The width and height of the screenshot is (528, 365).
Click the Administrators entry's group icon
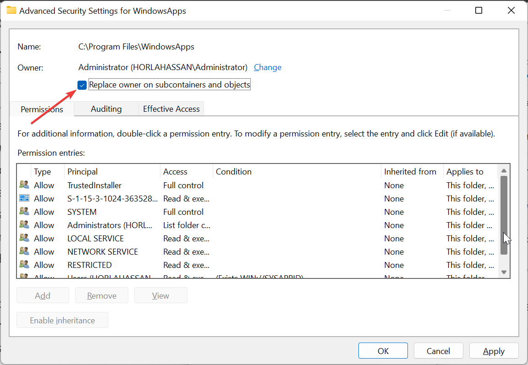pos(24,225)
